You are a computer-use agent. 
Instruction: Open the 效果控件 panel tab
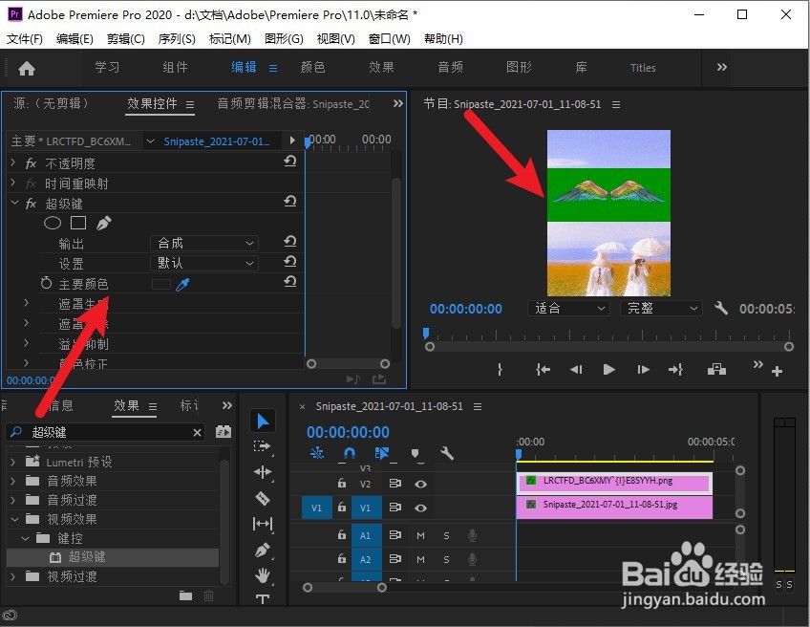(x=152, y=103)
